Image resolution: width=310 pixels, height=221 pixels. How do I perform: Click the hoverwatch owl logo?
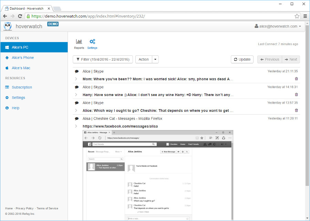point(8,26)
